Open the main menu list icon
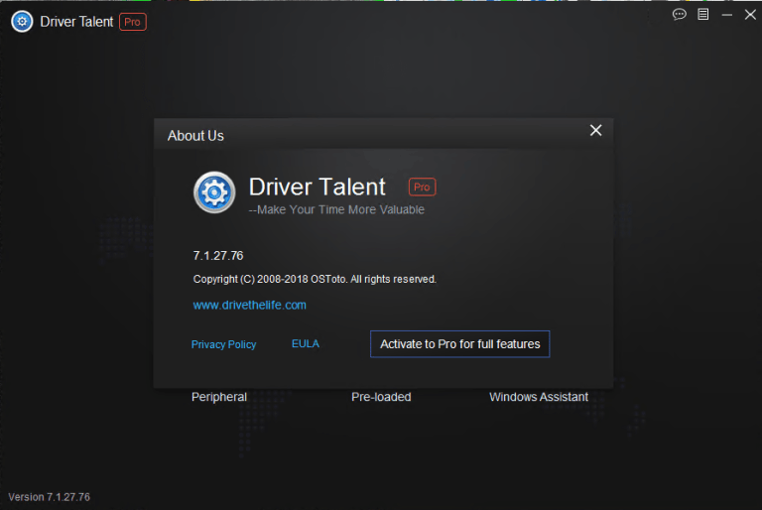Screen dimensions: 762x510 [702, 15]
